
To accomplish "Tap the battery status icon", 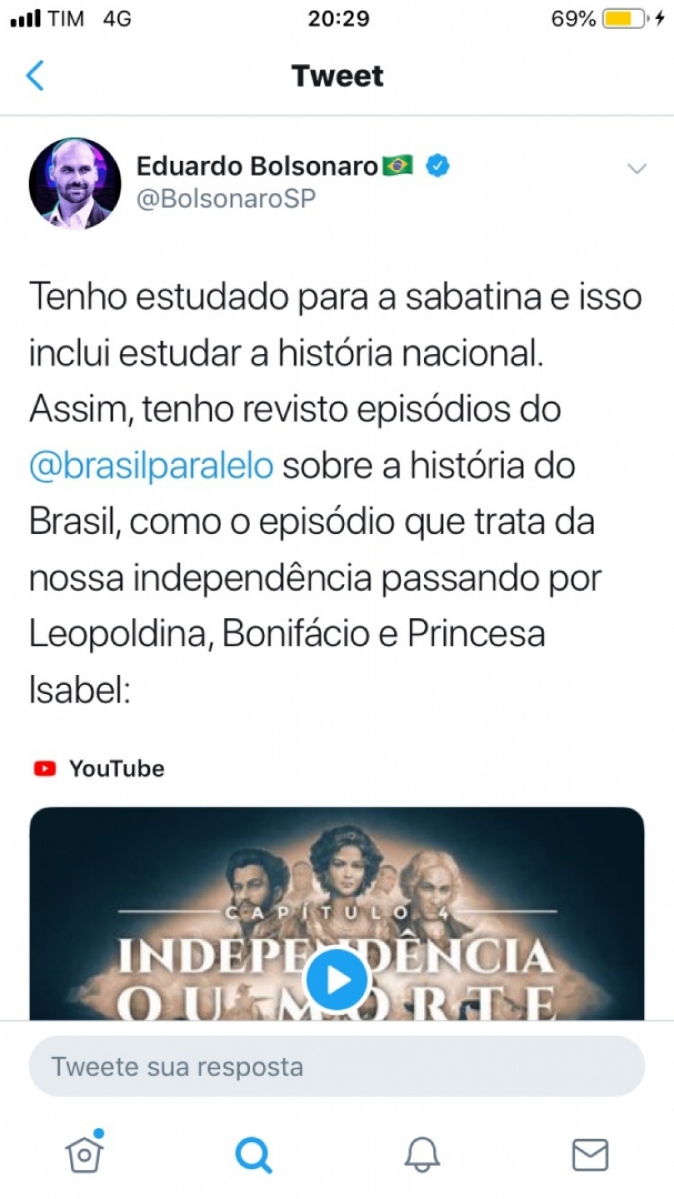I will click(x=625, y=19).
